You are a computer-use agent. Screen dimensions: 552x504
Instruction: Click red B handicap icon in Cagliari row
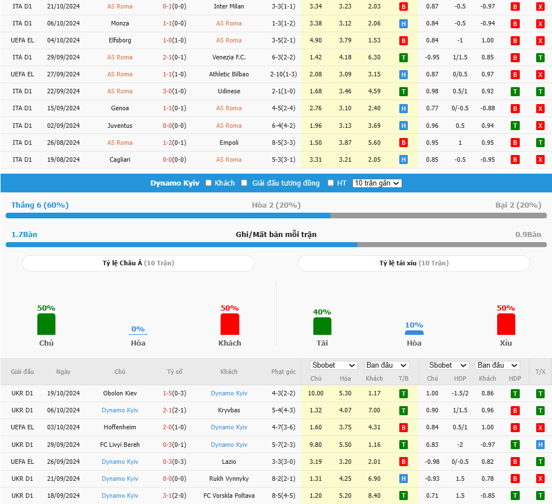[515, 160]
